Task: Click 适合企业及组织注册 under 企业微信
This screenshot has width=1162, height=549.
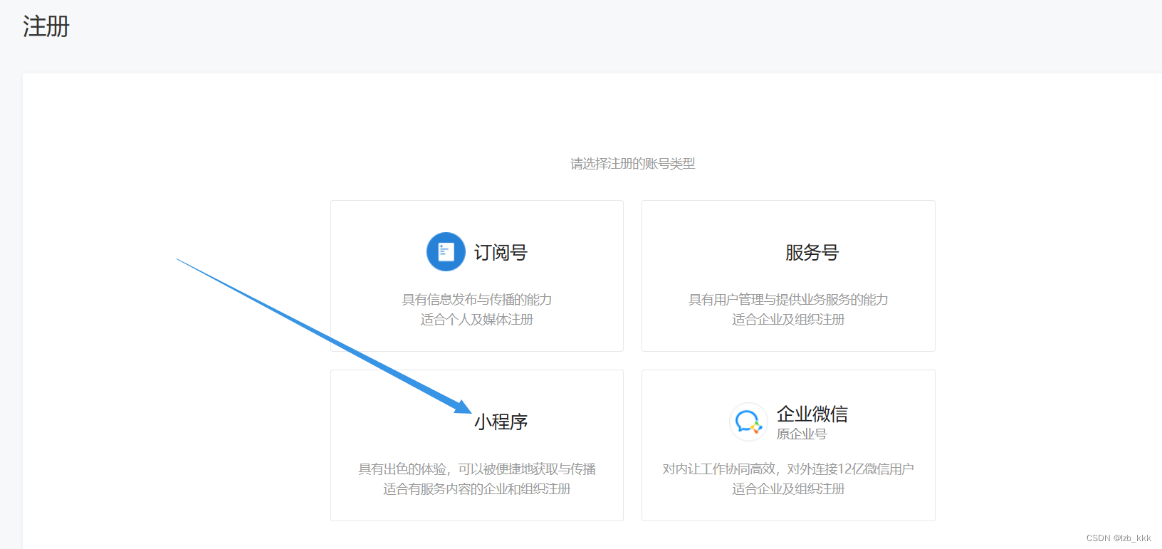Action: [x=788, y=489]
